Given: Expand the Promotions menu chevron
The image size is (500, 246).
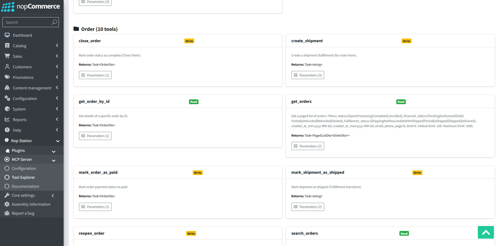Looking at the screenshot, I should [x=57, y=77].
